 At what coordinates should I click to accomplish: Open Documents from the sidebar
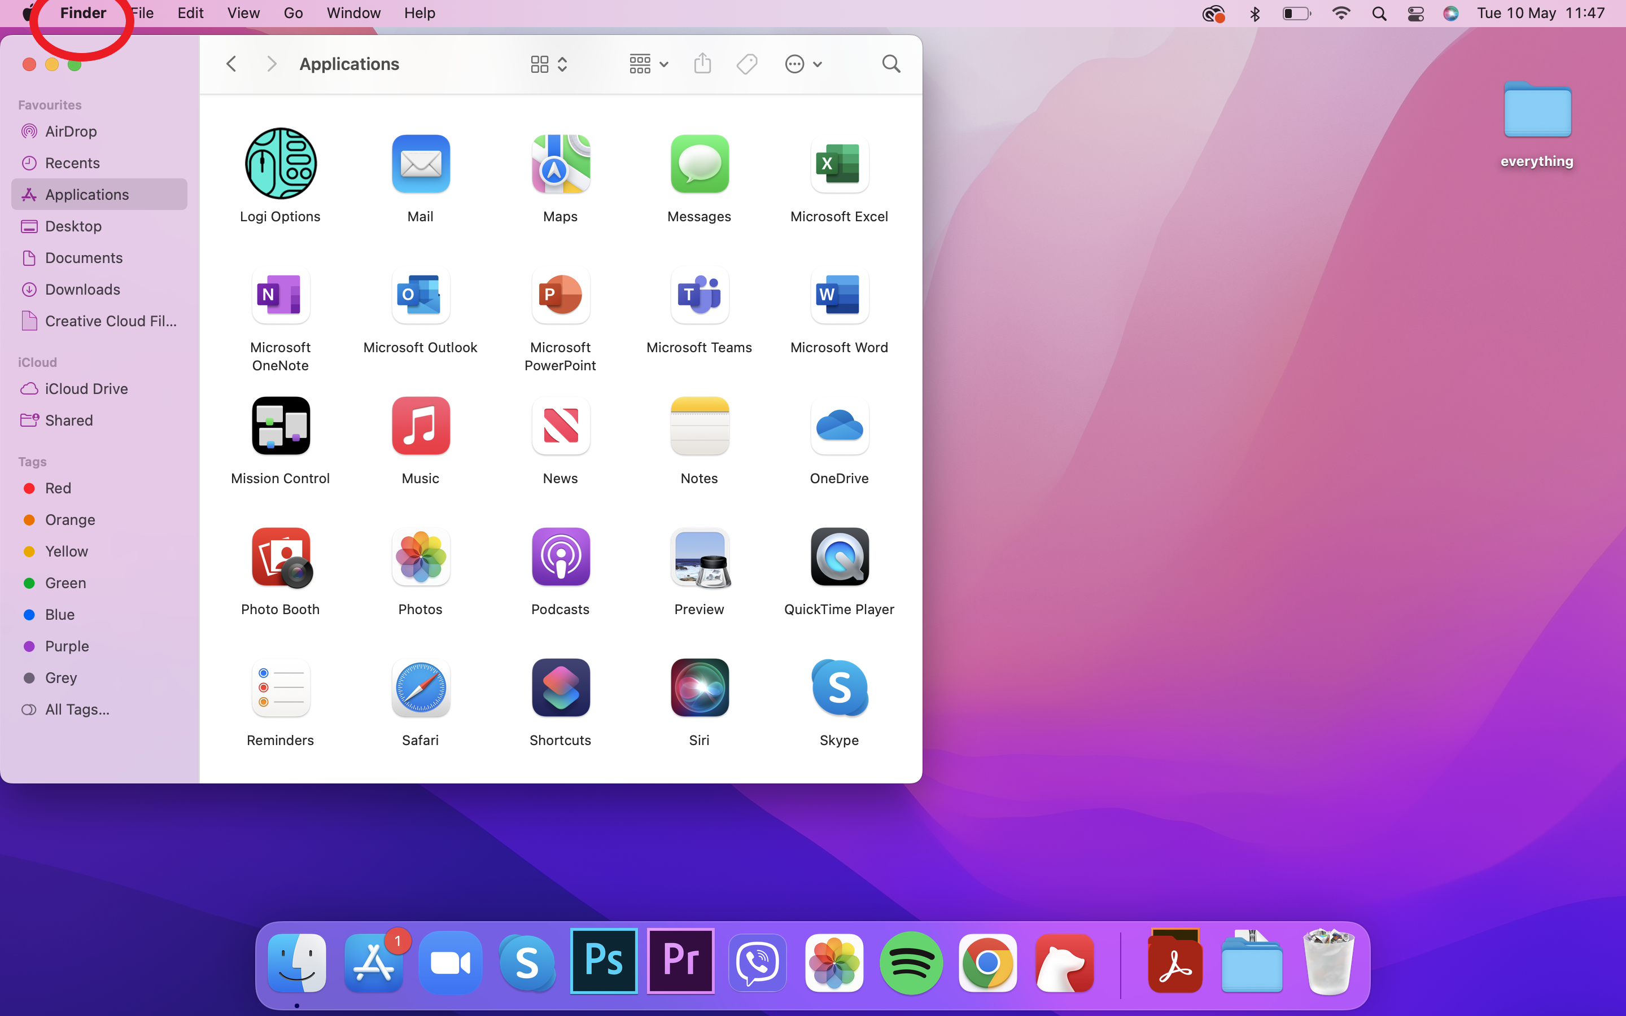pos(99,257)
